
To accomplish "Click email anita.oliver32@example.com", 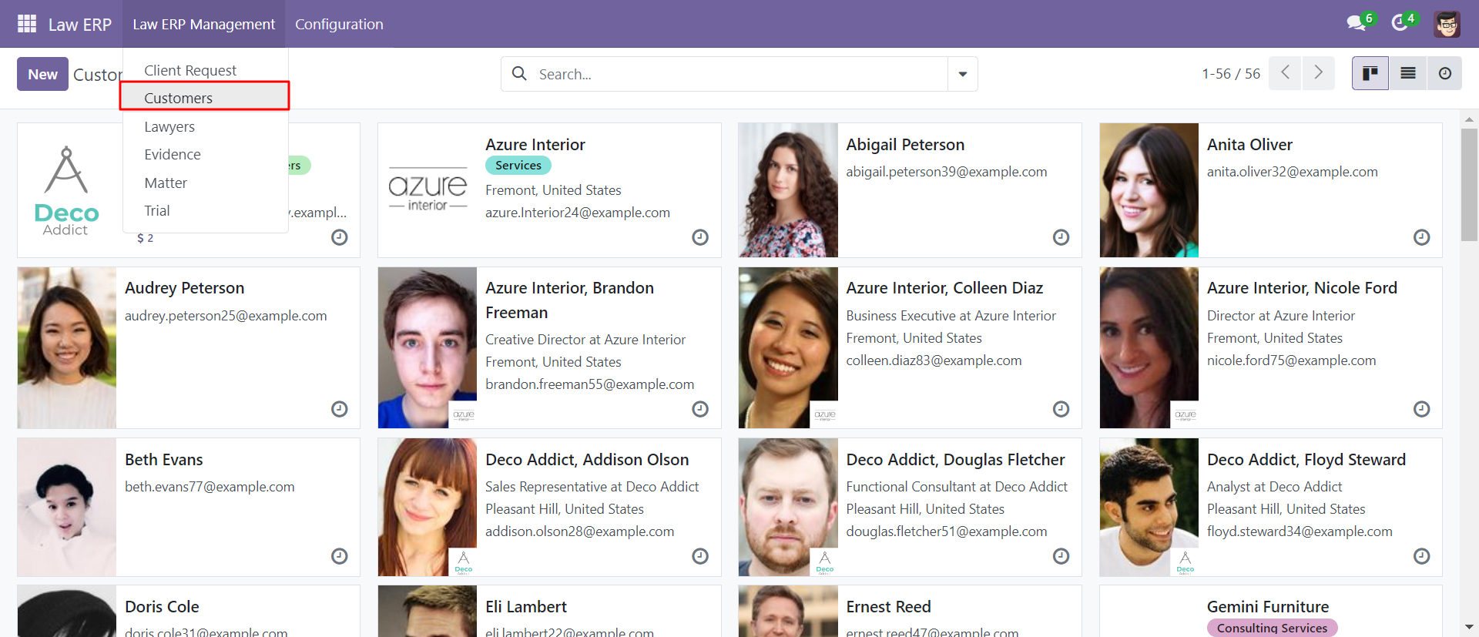I will 1293,172.
